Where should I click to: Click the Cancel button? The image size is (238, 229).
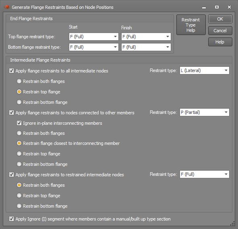(220, 31)
